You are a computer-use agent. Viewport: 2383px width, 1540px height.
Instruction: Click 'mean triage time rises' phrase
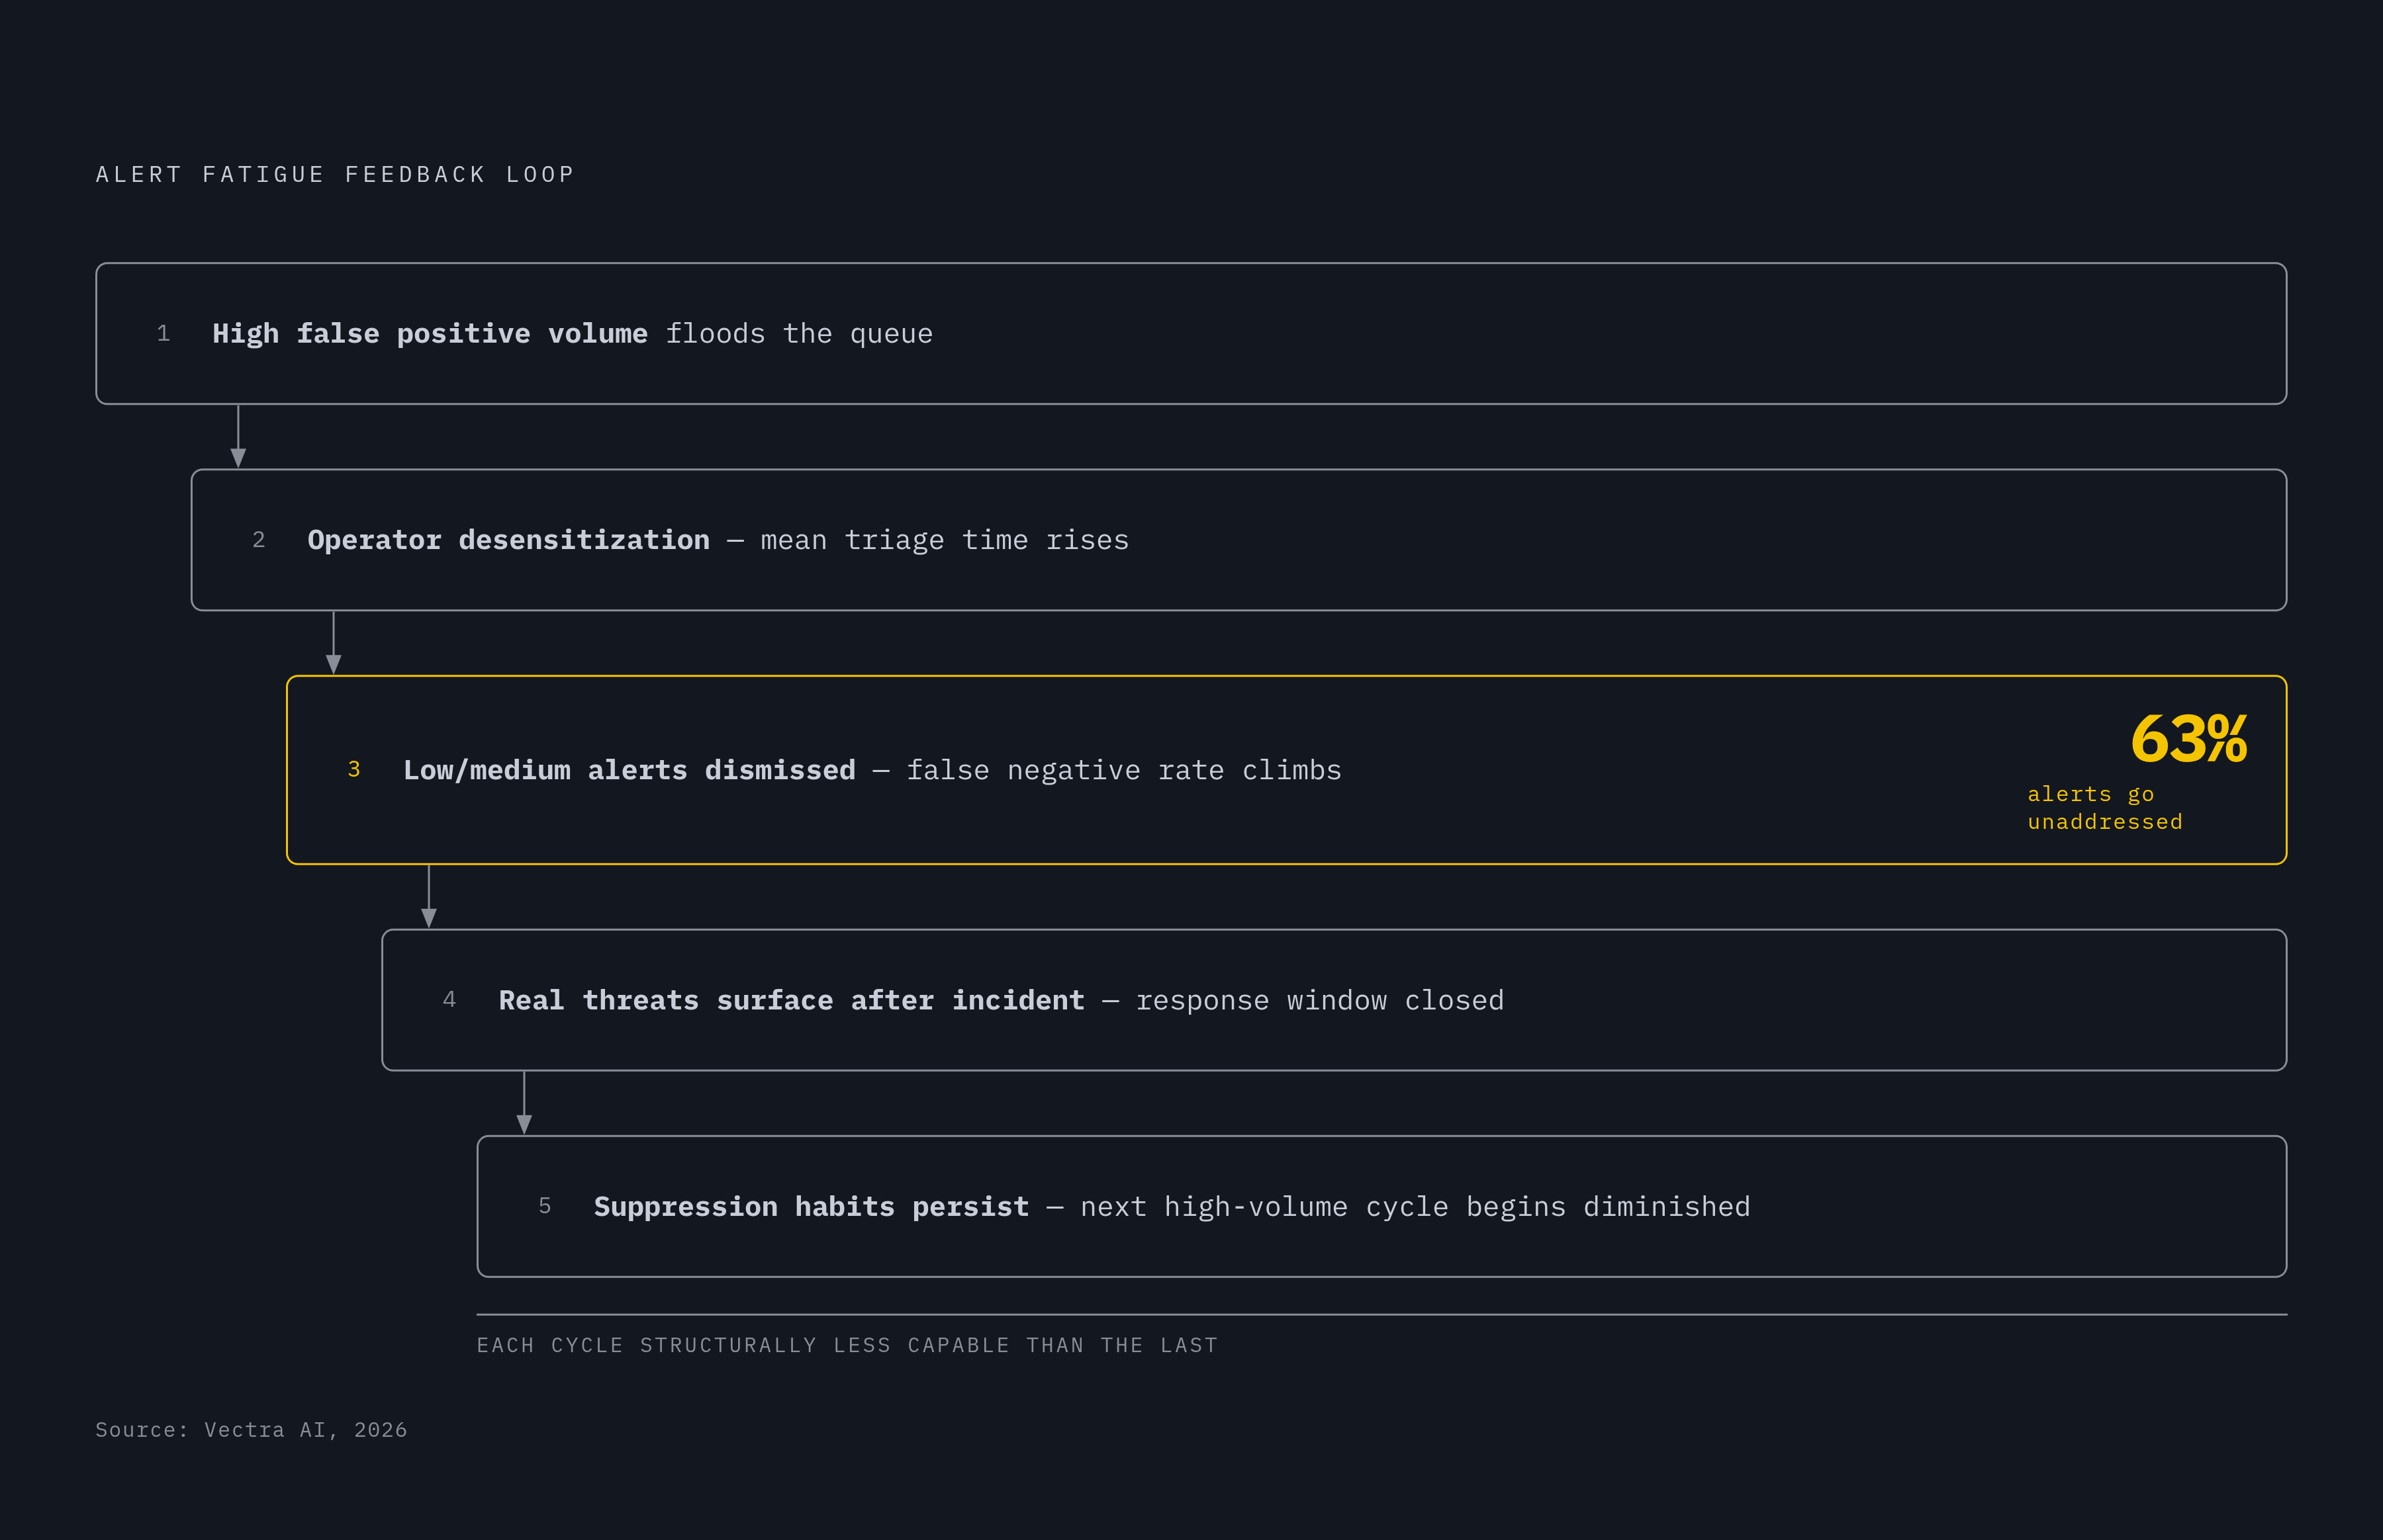coord(945,540)
